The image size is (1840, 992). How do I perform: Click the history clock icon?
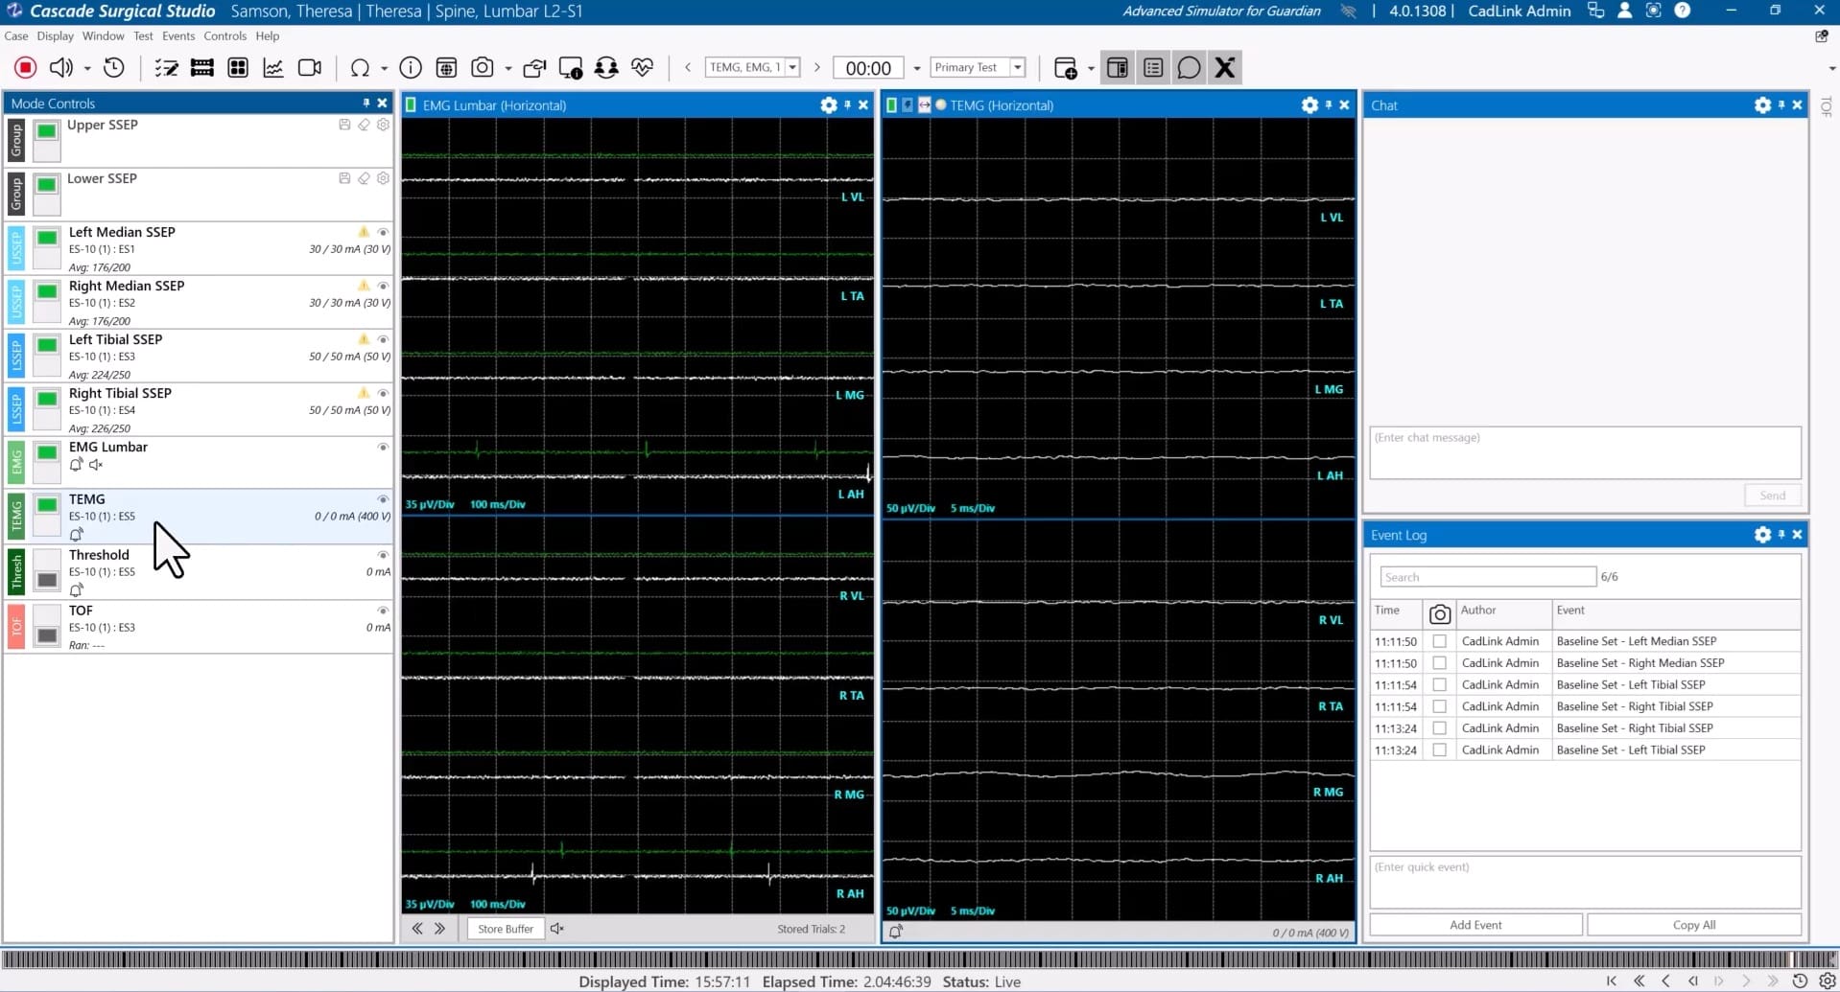pos(114,67)
